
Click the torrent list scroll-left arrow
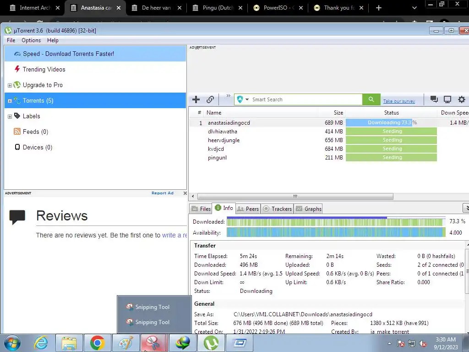point(193,196)
